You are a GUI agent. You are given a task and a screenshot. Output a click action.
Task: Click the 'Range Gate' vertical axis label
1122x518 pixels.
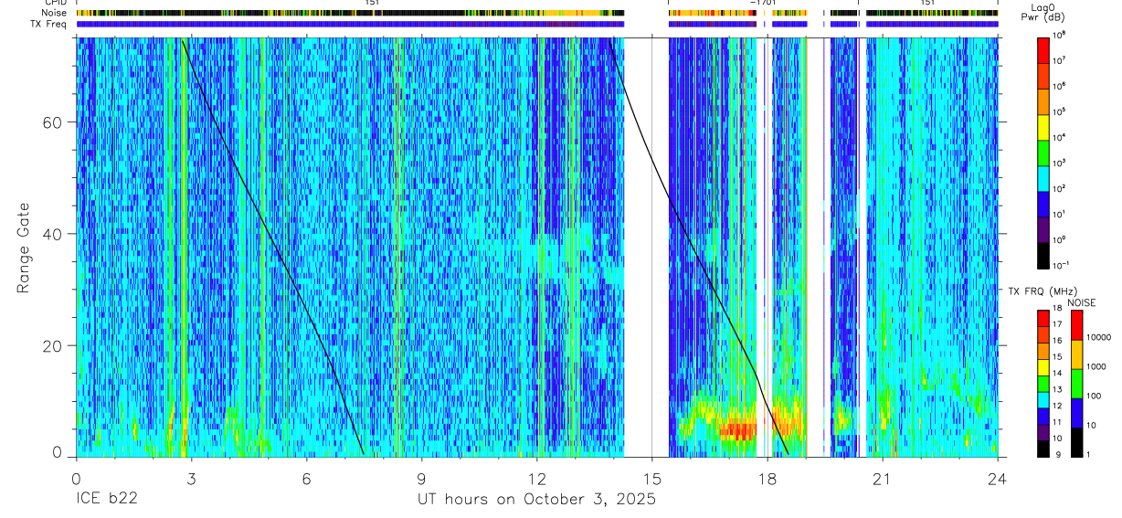(22, 248)
